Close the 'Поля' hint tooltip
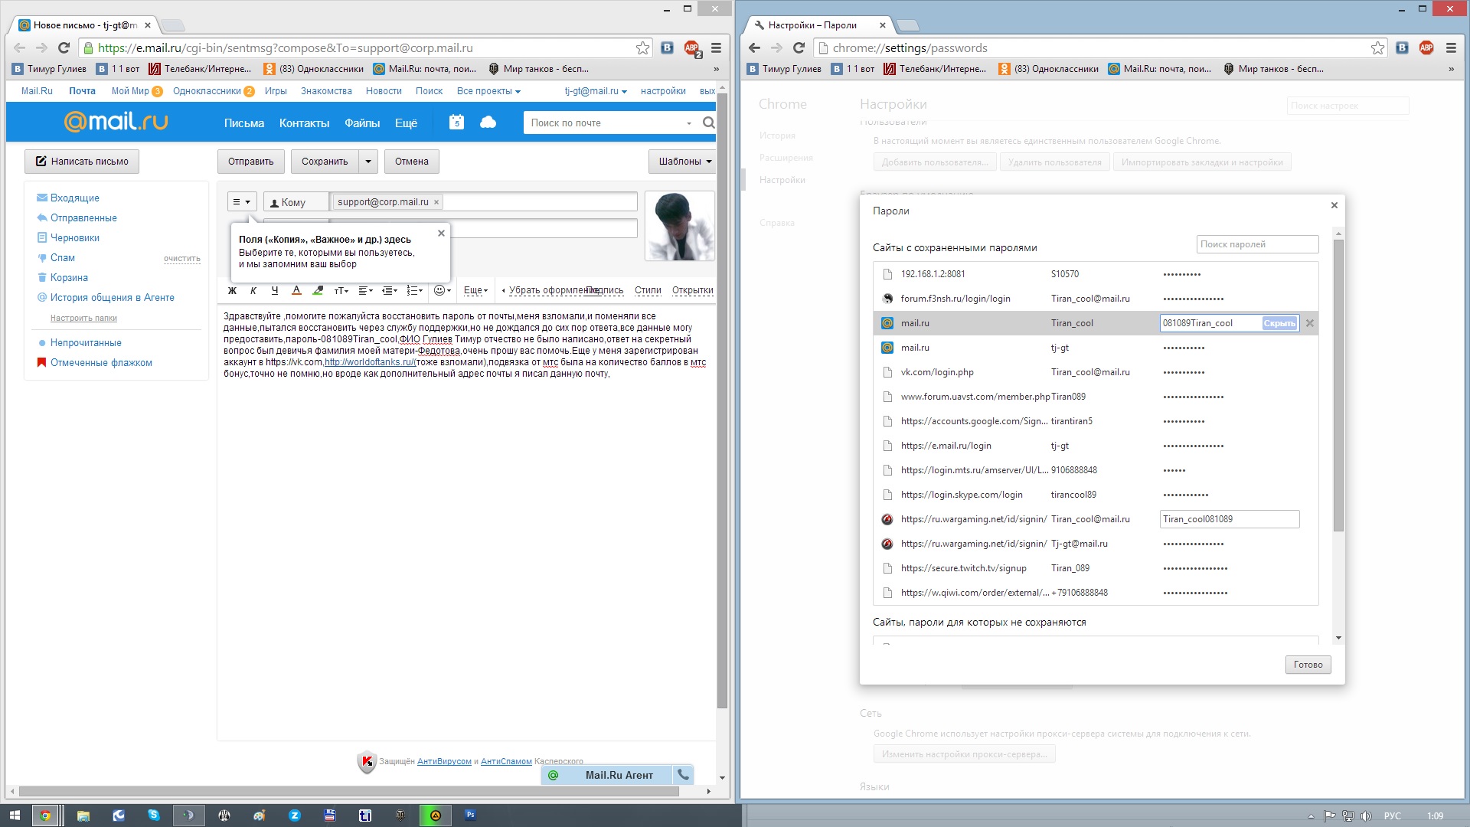Screen dimensions: 1470x827 (441, 234)
